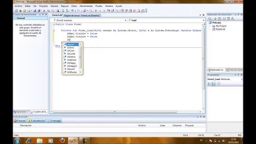
Task: Click the Save All toolbar icon
Action: (x=39, y=11)
